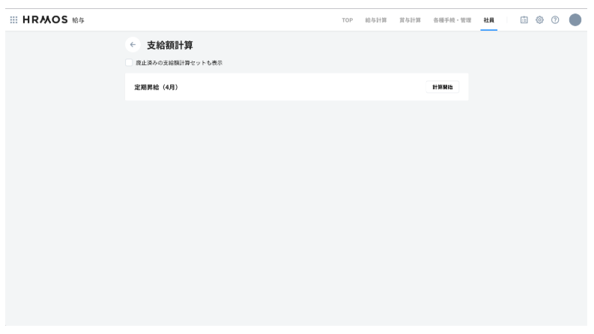Viewport: 594px width, 334px height.
Task: Go to the 賞与計算 tab
Action: point(410,19)
